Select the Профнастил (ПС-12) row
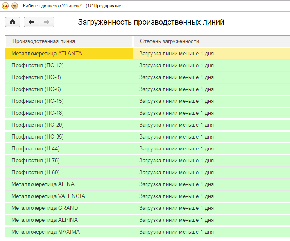This screenshot has height=241, width=290. (x=38, y=66)
